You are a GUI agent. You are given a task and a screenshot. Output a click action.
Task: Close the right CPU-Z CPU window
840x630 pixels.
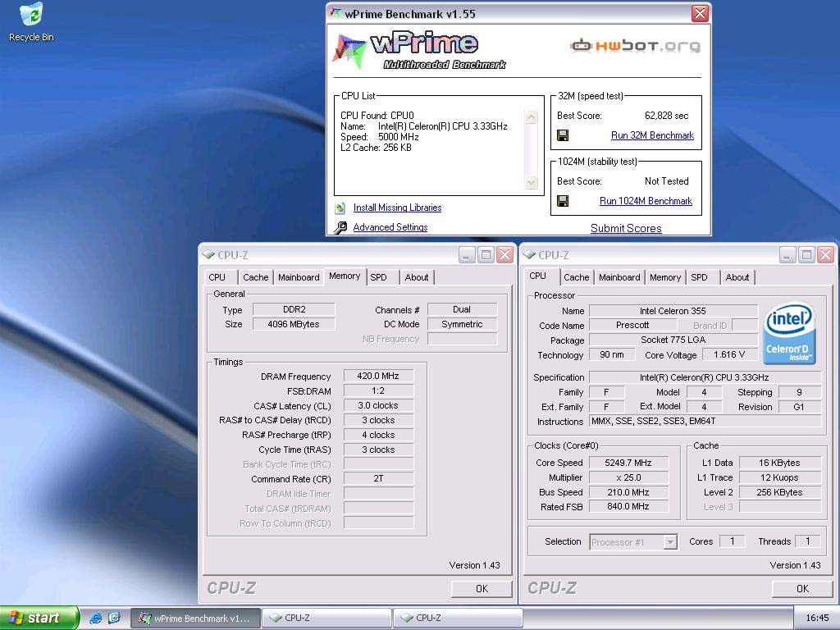pos(825,255)
